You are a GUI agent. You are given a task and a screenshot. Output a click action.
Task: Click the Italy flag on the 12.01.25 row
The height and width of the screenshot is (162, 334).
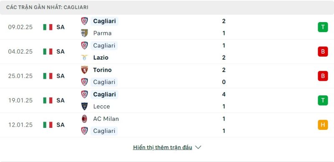(x=48, y=125)
